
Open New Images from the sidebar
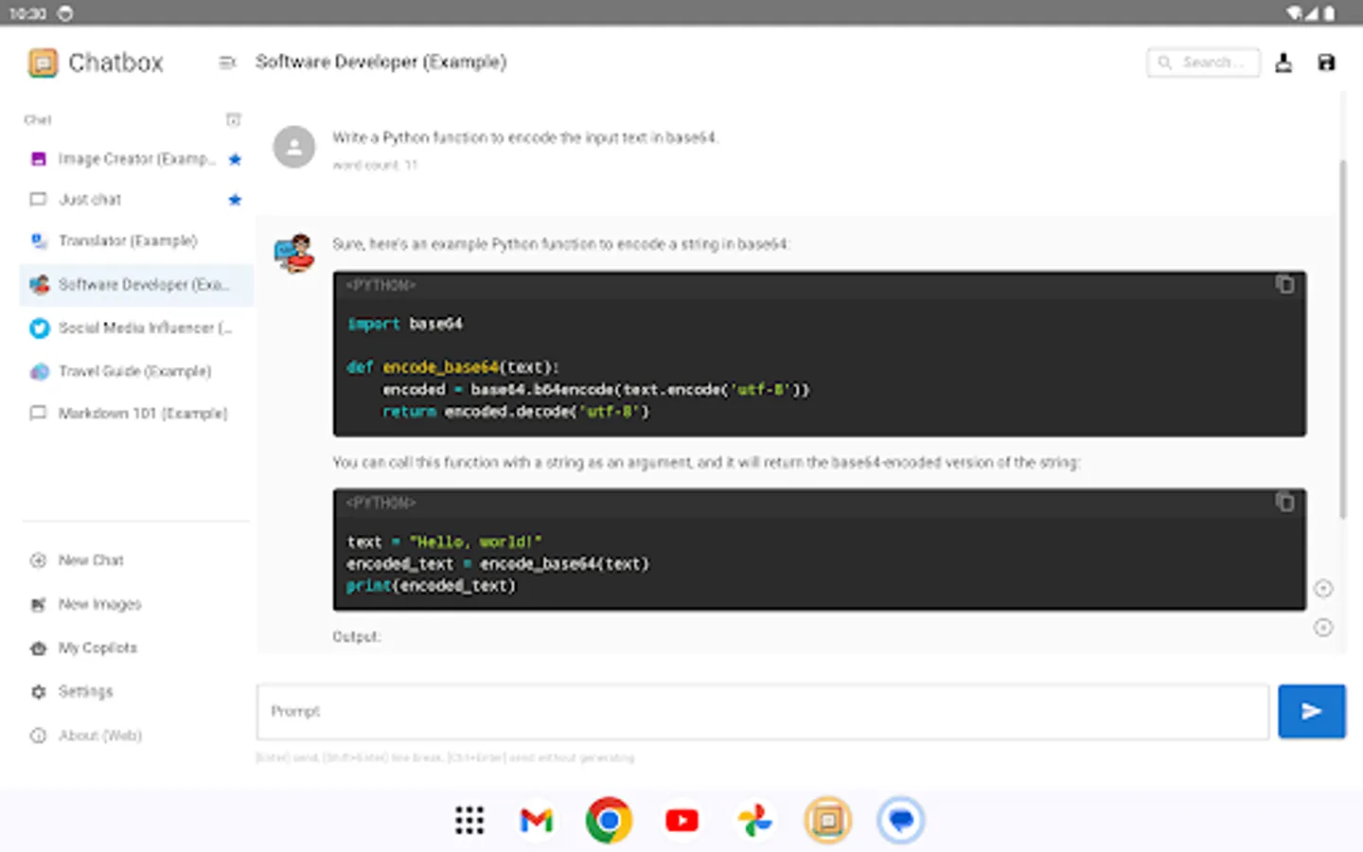point(99,604)
